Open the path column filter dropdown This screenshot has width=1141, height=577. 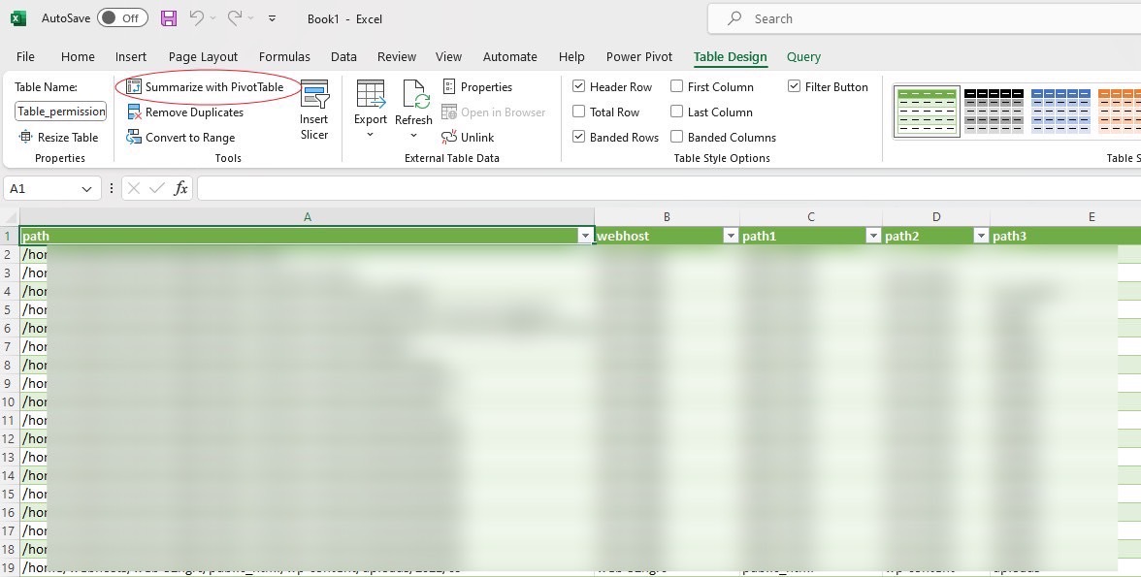point(584,236)
